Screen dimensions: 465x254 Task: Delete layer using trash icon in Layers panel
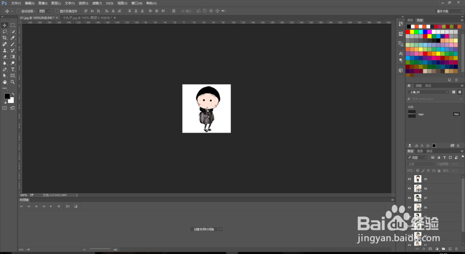(457, 249)
